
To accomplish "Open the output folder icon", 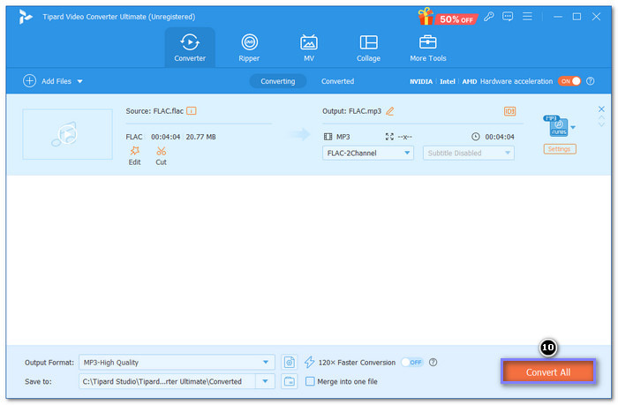I will pos(290,381).
